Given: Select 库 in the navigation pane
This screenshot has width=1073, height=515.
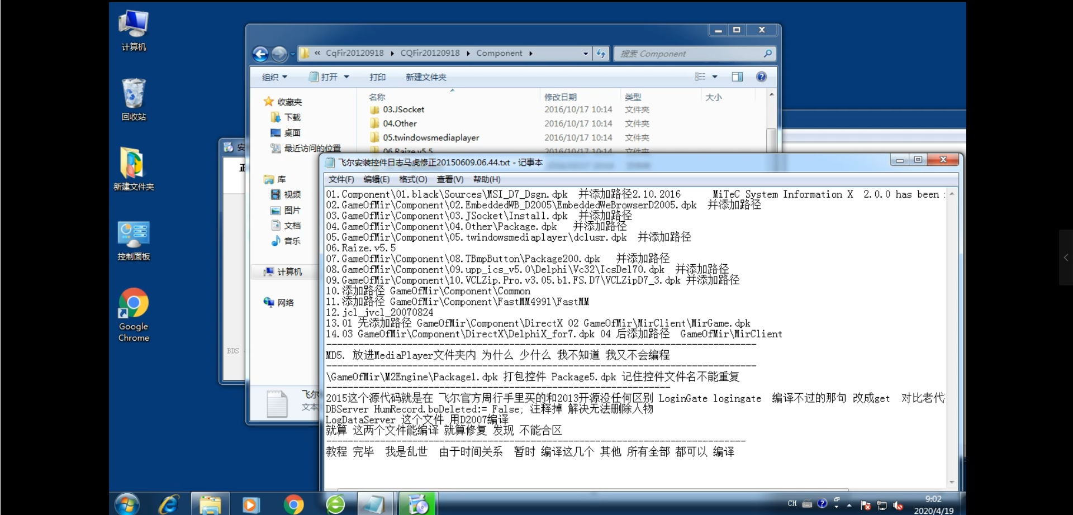Looking at the screenshot, I should tap(275, 179).
